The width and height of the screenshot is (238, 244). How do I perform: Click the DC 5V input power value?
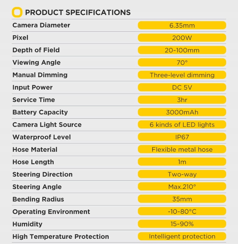click(x=182, y=87)
